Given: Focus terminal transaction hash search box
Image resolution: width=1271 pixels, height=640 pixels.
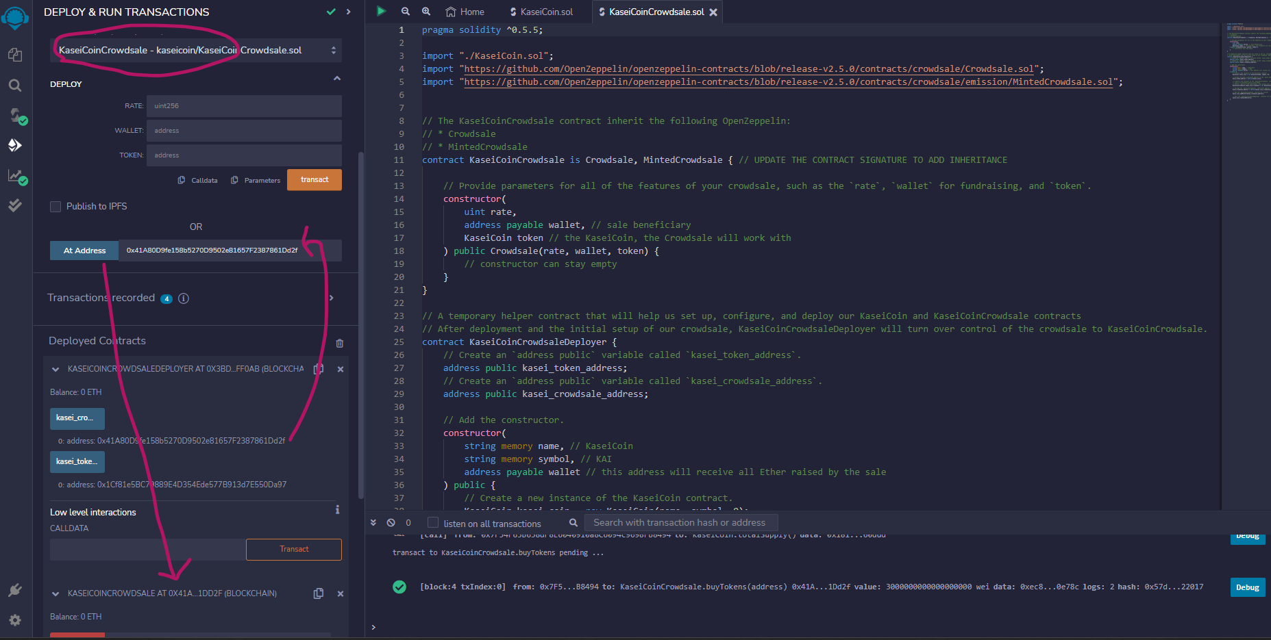Looking at the screenshot, I should click(x=681, y=522).
